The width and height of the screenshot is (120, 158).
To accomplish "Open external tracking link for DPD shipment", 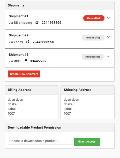I will click(x=25, y=61).
